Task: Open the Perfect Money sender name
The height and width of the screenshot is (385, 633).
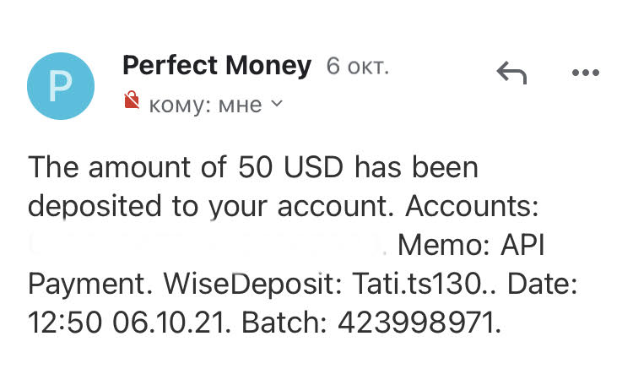Action: click(x=217, y=66)
